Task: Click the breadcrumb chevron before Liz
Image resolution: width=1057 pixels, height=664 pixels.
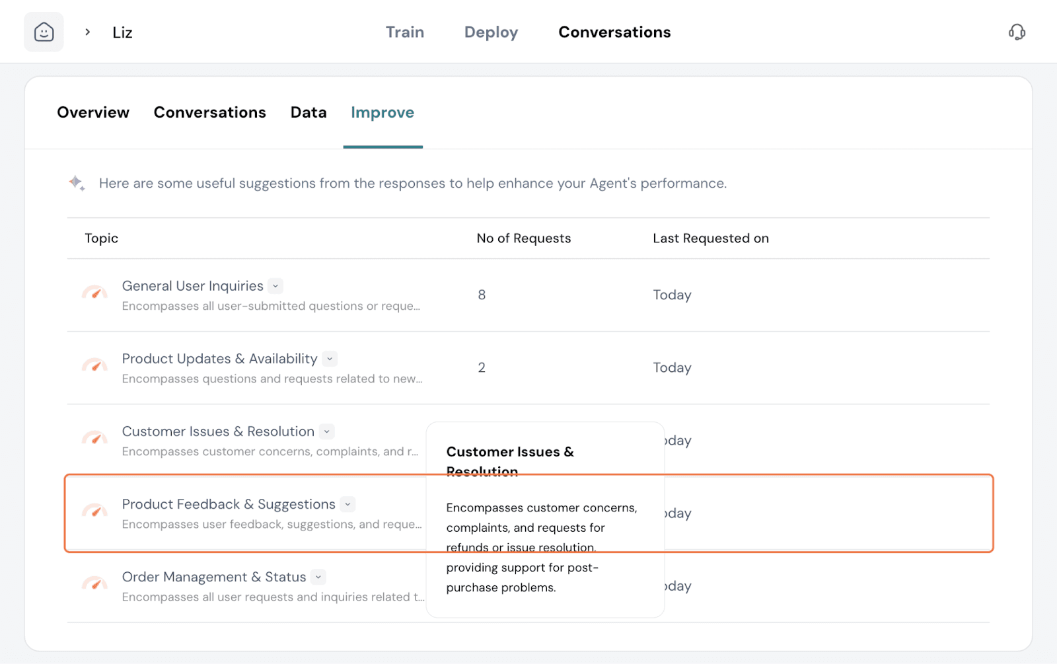Action: click(x=87, y=32)
